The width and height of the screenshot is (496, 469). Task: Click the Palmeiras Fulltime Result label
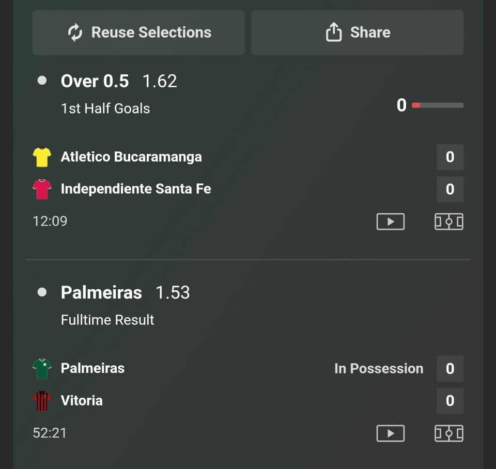coord(107,320)
